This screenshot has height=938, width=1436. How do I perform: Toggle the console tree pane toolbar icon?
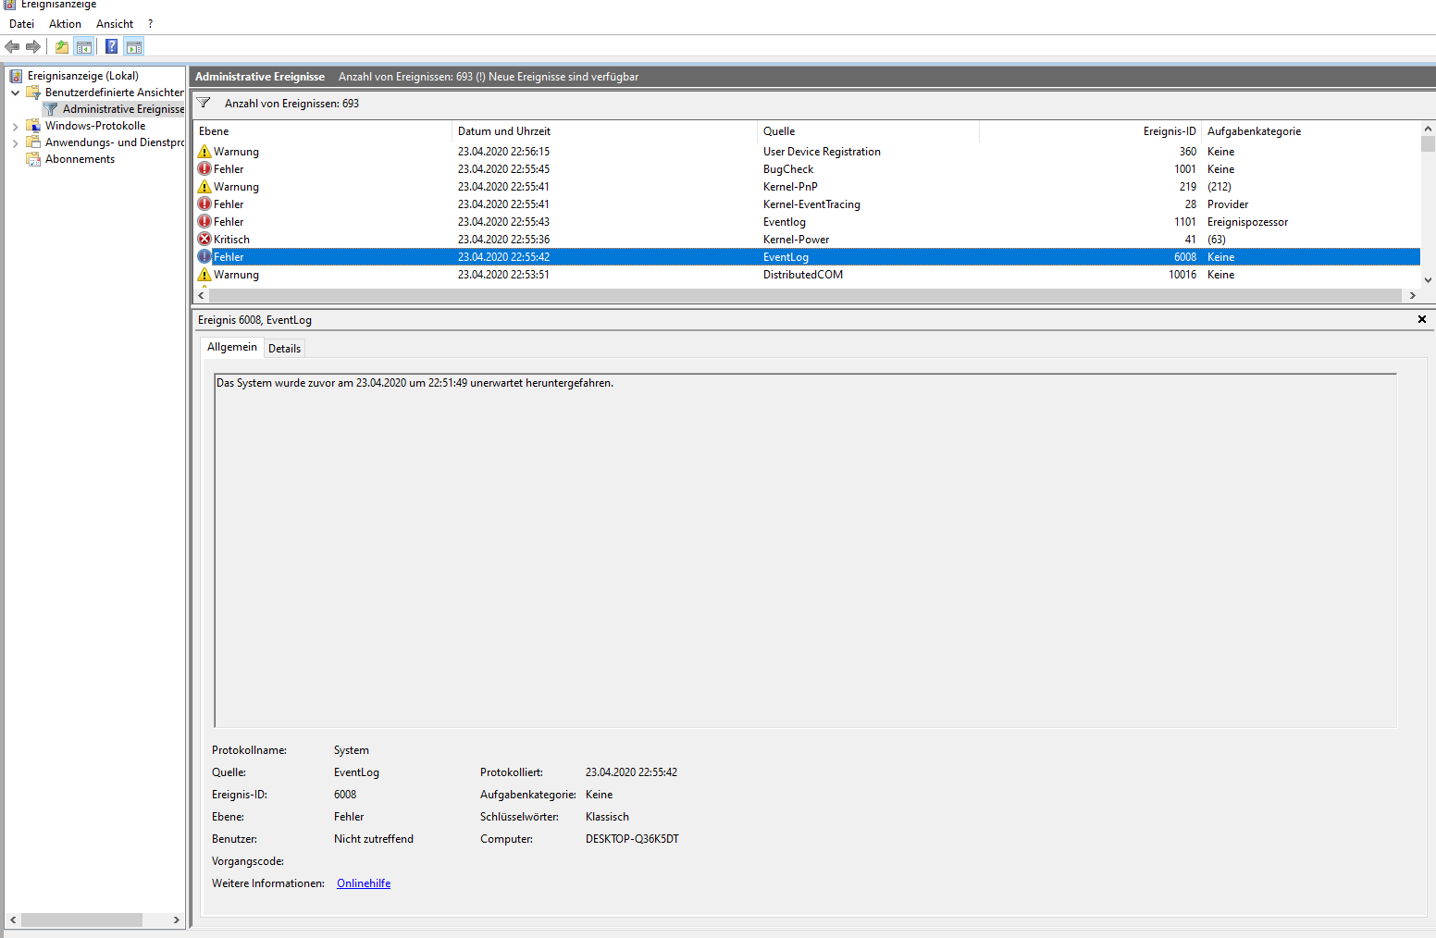pyautogui.click(x=84, y=47)
